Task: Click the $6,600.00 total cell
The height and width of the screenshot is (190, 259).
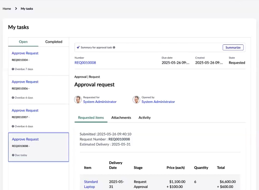Action: [227, 182]
